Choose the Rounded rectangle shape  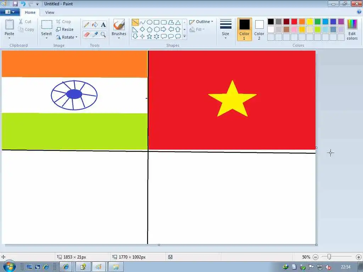164,22
